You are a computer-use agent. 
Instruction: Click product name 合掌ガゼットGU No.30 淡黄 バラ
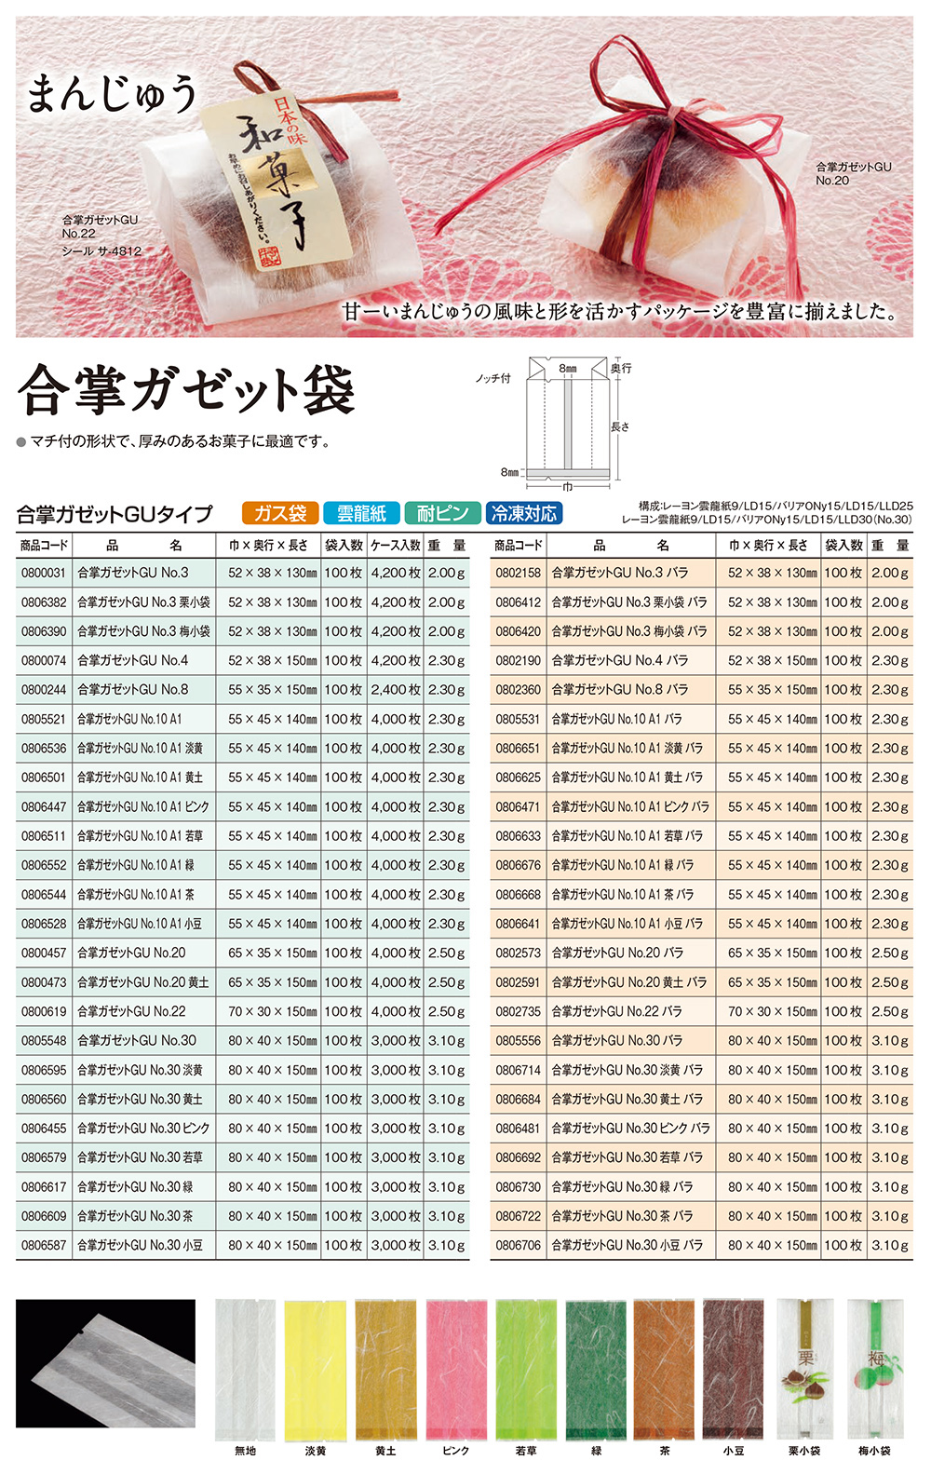[627, 1070]
